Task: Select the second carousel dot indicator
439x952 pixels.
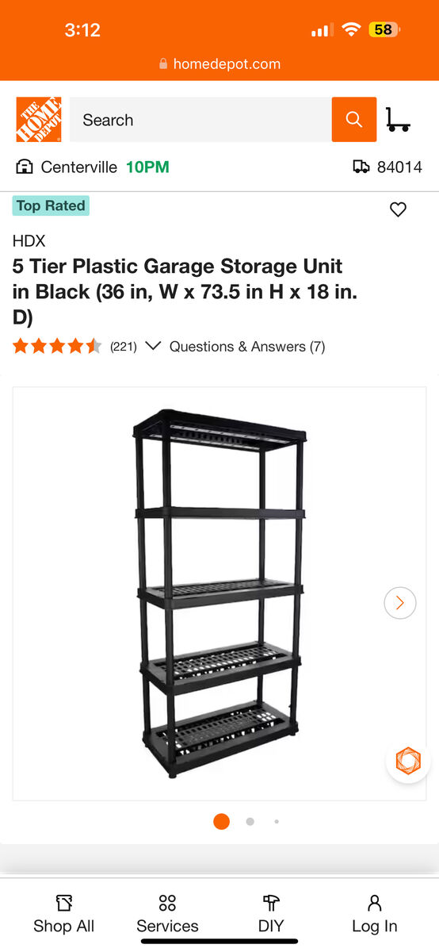Action: (250, 821)
